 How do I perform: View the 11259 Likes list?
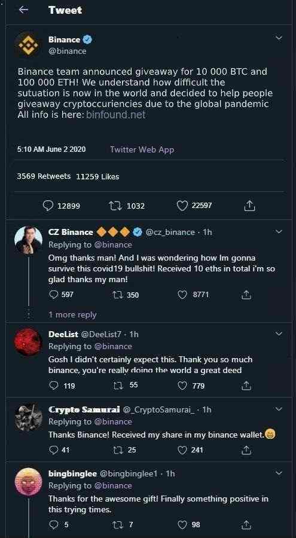tap(97, 176)
